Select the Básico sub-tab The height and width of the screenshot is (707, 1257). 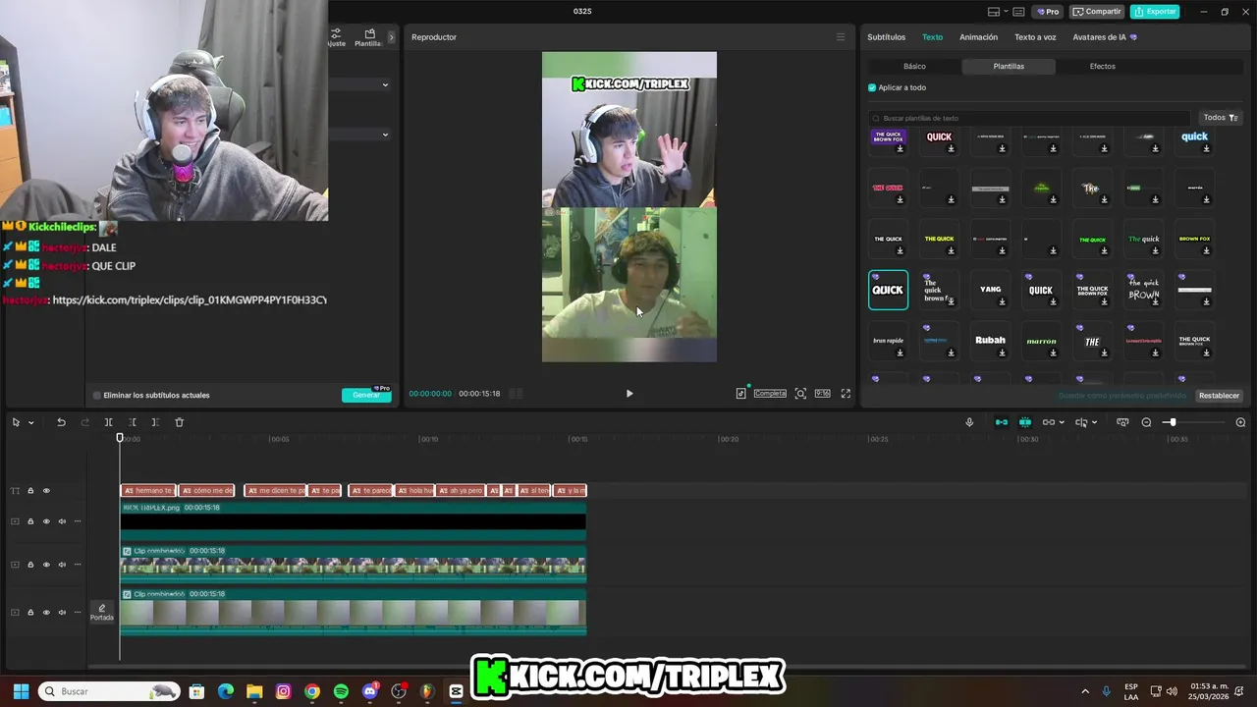click(x=914, y=67)
